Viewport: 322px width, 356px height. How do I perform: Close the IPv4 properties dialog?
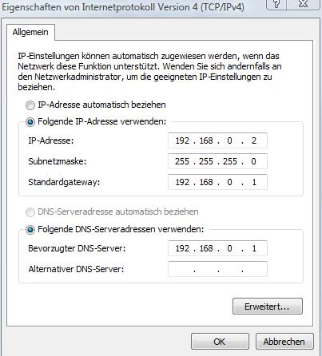pyautogui.click(x=303, y=4)
